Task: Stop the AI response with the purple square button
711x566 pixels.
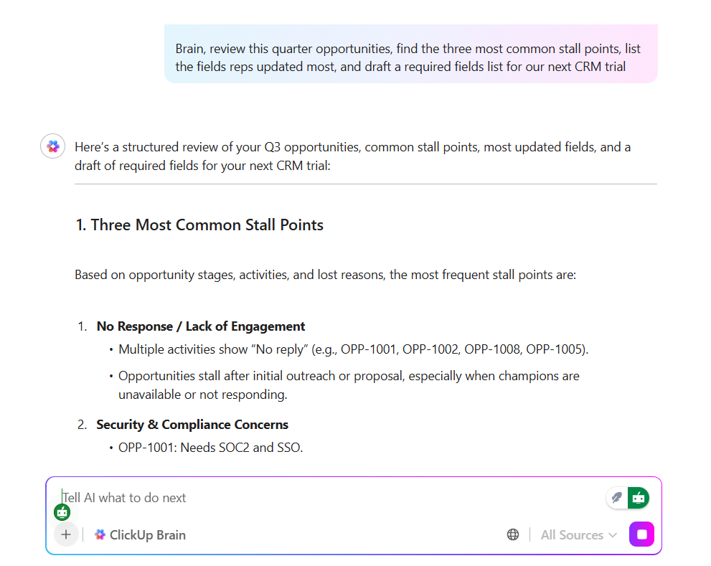Action: (641, 534)
